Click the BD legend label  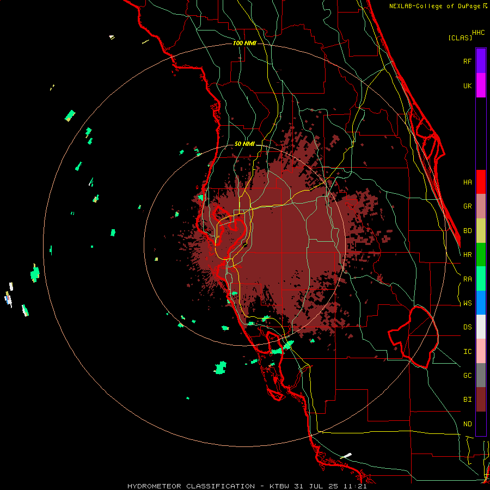[467, 231]
